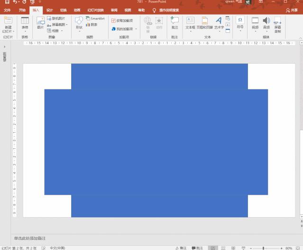Open 联机图片 online pictures
Viewport: 303px width, 250px height.
point(55,19)
